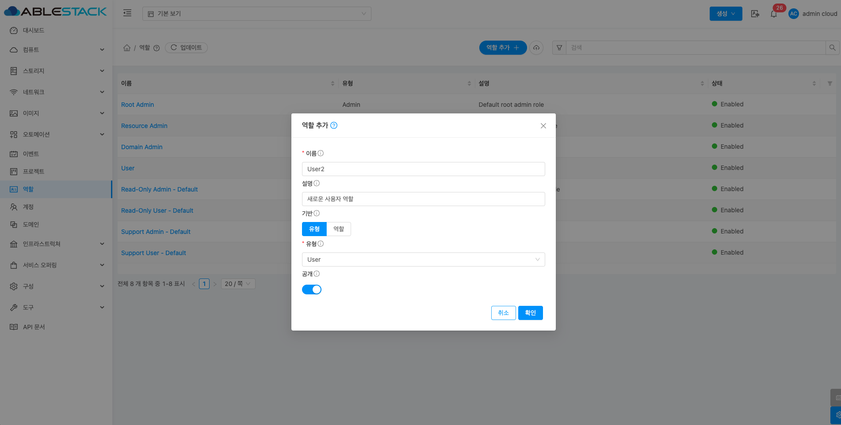Sort table by 유형 column
The height and width of the screenshot is (425, 841).
469,83
